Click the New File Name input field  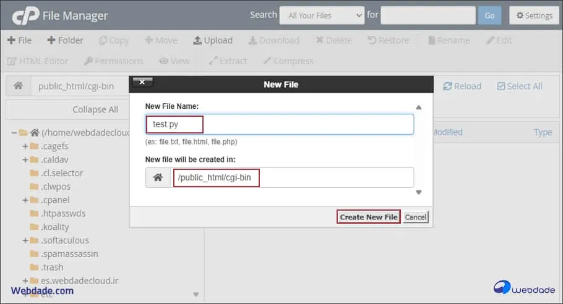tap(280, 124)
